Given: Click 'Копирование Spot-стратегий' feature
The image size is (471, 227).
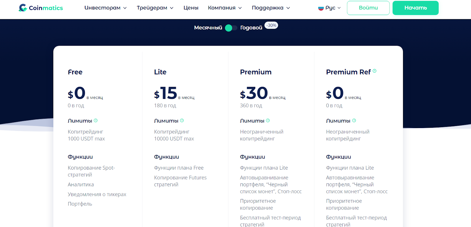Looking at the screenshot, I should coord(91,171).
